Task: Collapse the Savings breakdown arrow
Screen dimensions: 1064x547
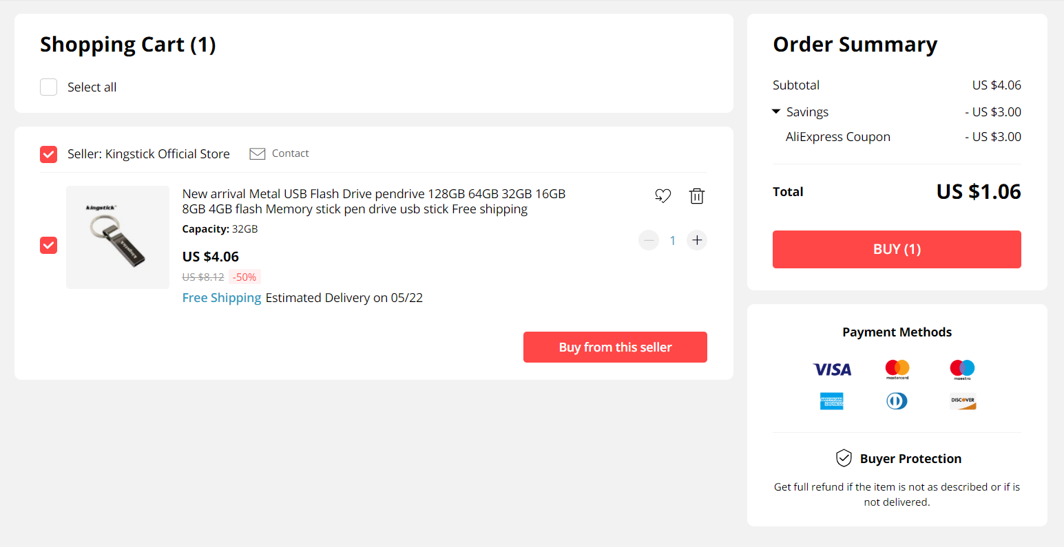Action: (776, 111)
